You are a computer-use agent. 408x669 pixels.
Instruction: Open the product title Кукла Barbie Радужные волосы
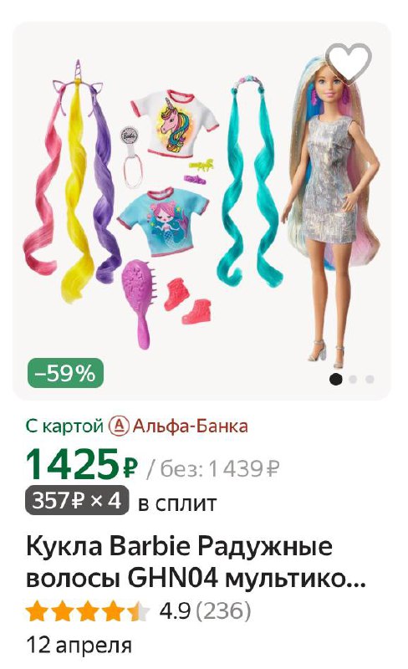point(196,562)
